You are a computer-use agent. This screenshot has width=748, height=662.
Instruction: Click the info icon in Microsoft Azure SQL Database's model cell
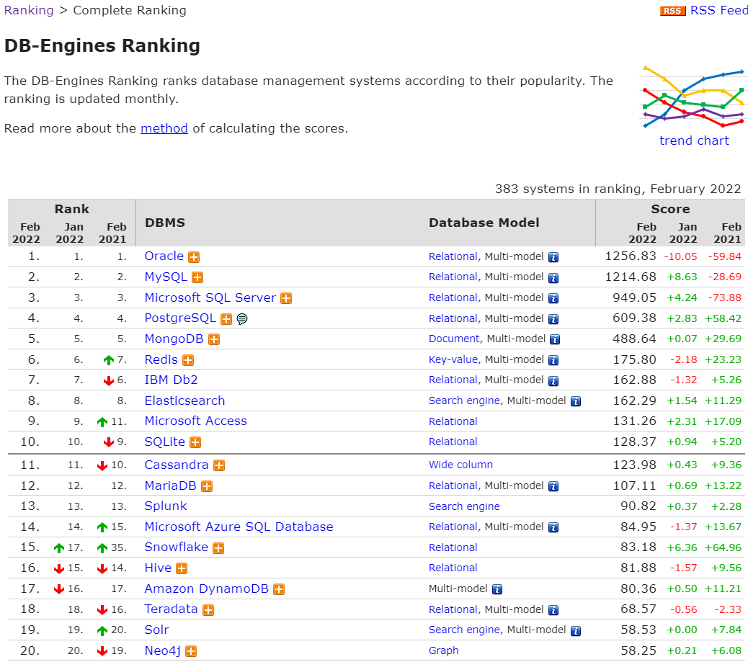[x=553, y=527]
